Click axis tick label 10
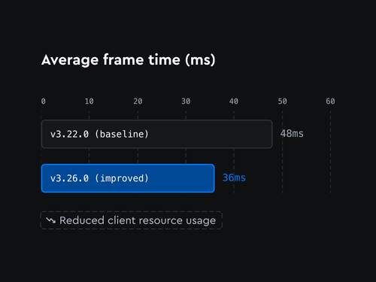 tap(89, 102)
